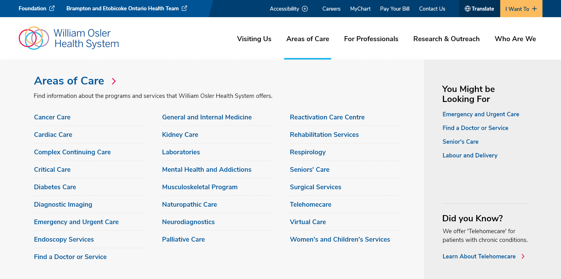Viewport: 561px width, 279px height.
Task: Click the red chevron beside Areas of Care heading
Action: coord(114,81)
